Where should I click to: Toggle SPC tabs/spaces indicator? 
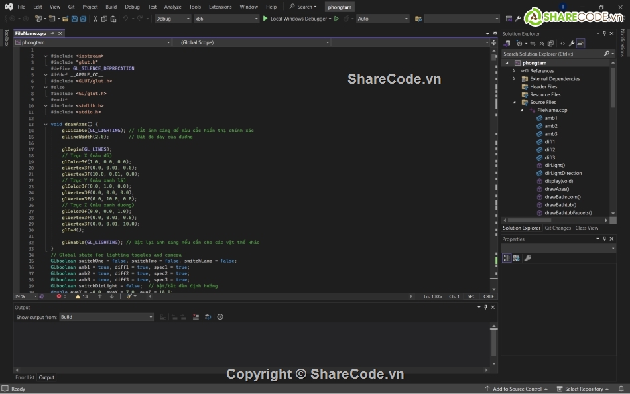coord(472,296)
